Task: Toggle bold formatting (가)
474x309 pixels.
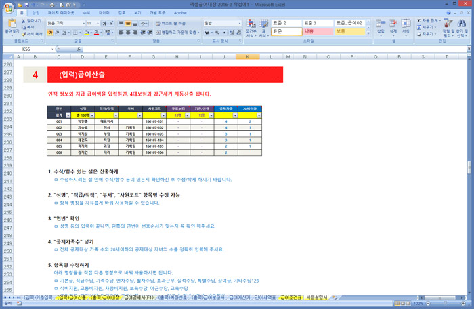Action: pyautogui.click(x=50, y=33)
